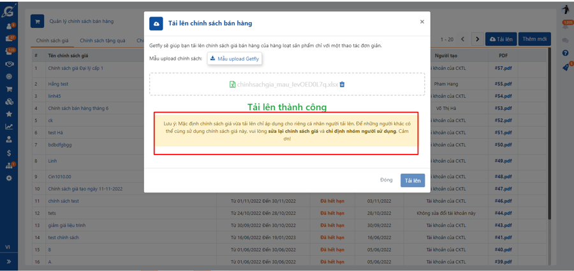Screen dimensions: 574x271
Task: Open the help question mark icon
Action: 565,53
